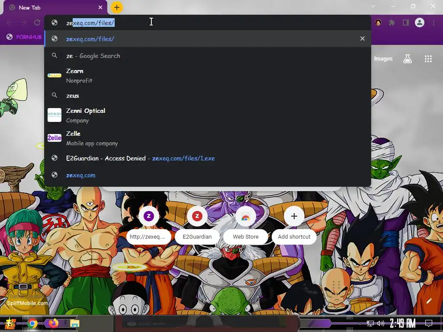Open the Search Labs flask icon

pyautogui.click(x=408, y=59)
